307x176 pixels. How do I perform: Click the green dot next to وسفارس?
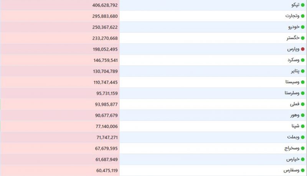pyautogui.click(x=303, y=171)
